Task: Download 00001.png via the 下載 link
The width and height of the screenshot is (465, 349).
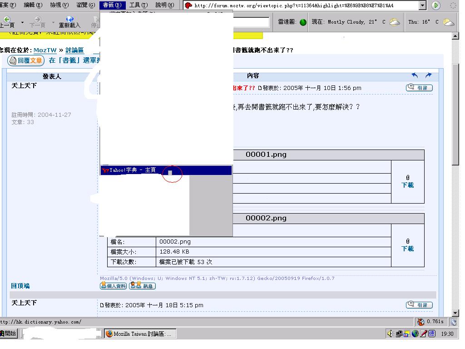Action: pyautogui.click(x=407, y=185)
